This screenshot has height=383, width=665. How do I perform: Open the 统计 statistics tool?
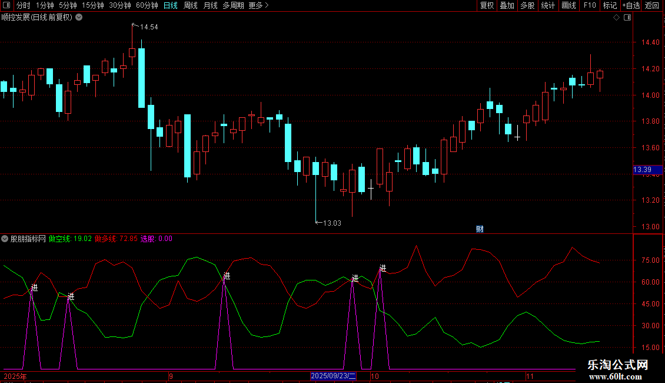[x=547, y=5]
